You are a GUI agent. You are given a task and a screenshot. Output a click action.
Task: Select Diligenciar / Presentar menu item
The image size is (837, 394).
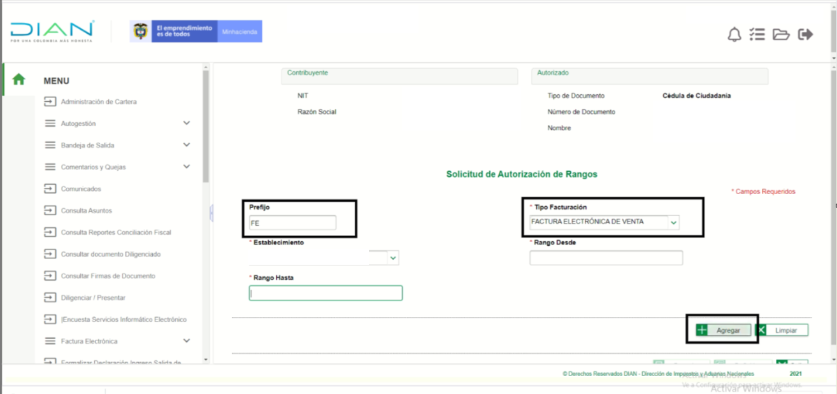click(x=93, y=298)
